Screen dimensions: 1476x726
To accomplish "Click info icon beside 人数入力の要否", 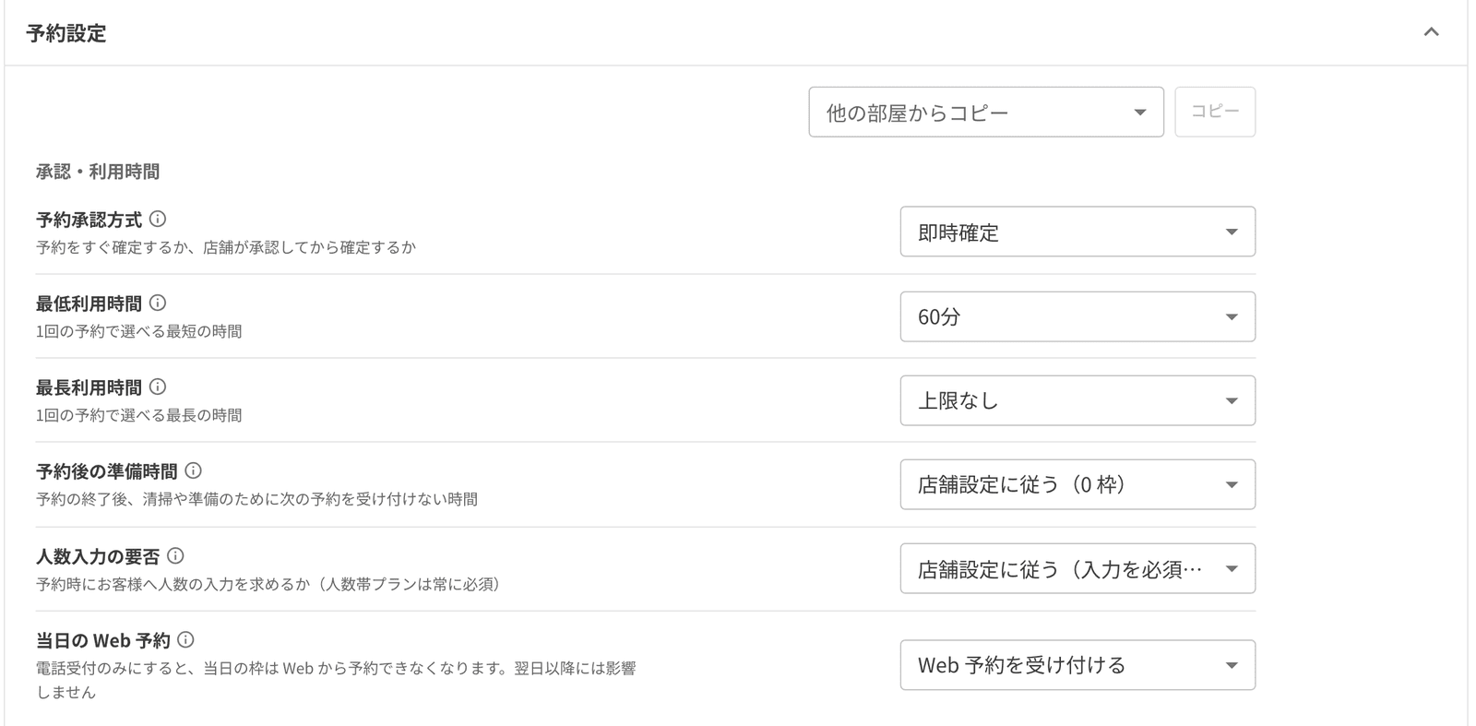I will pos(175,556).
